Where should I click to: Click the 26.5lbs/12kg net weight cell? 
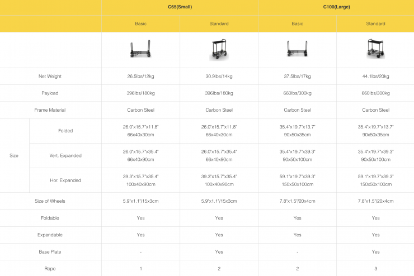(140, 77)
